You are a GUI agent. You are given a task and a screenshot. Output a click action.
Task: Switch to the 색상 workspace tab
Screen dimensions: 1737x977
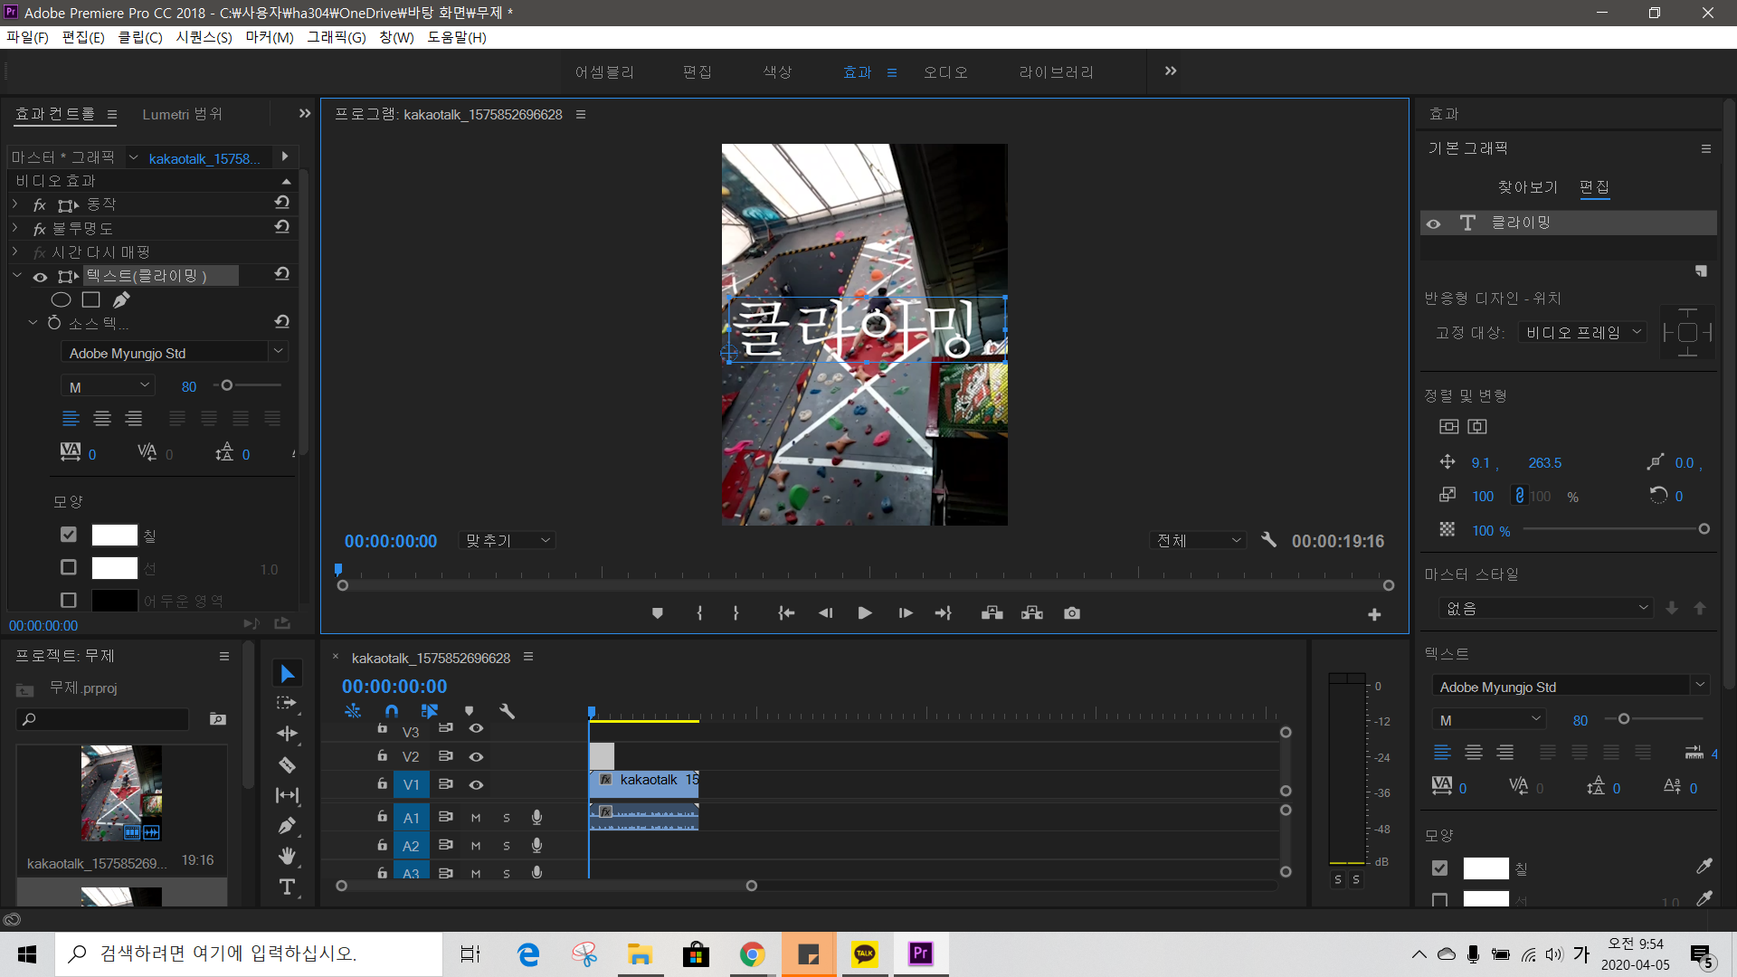pyautogui.click(x=777, y=71)
